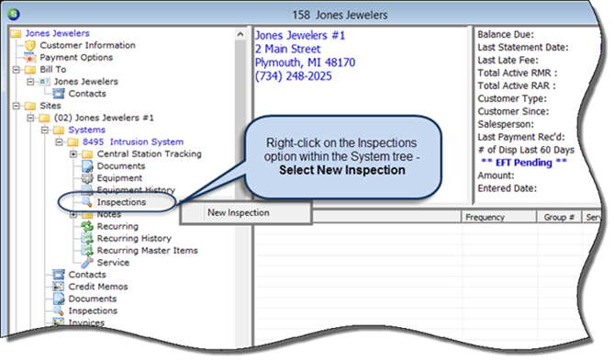
Task: Select the Credit Memos tree label
Action: (98, 287)
